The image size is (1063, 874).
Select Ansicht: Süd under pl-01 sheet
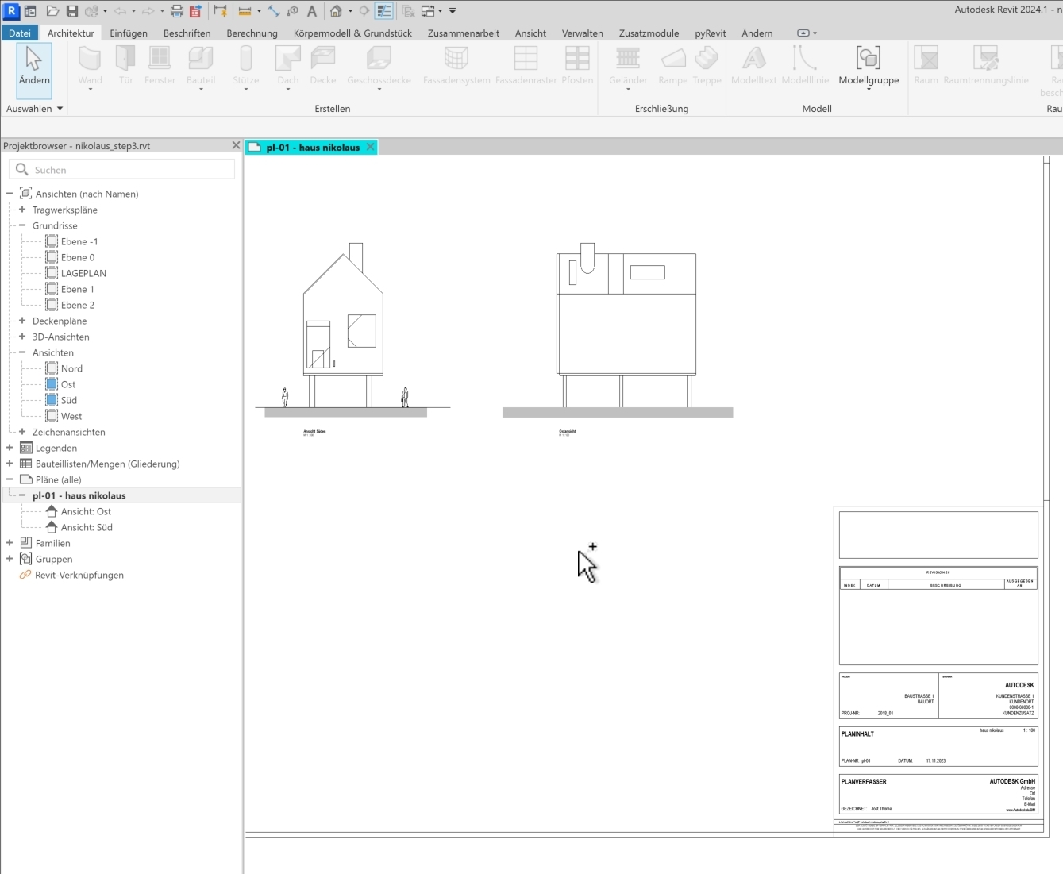(87, 527)
